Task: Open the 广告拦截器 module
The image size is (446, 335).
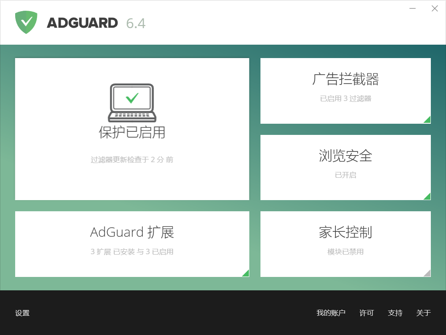Action: coord(346,91)
